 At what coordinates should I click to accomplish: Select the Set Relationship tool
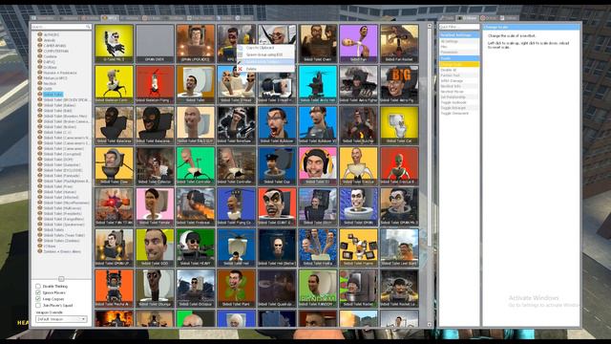(459, 97)
